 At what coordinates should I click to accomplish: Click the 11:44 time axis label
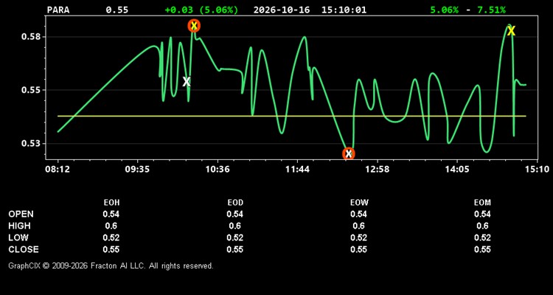pyautogui.click(x=298, y=170)
